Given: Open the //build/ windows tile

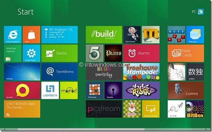Looking at the screenshot, I should tap(104, 35).
